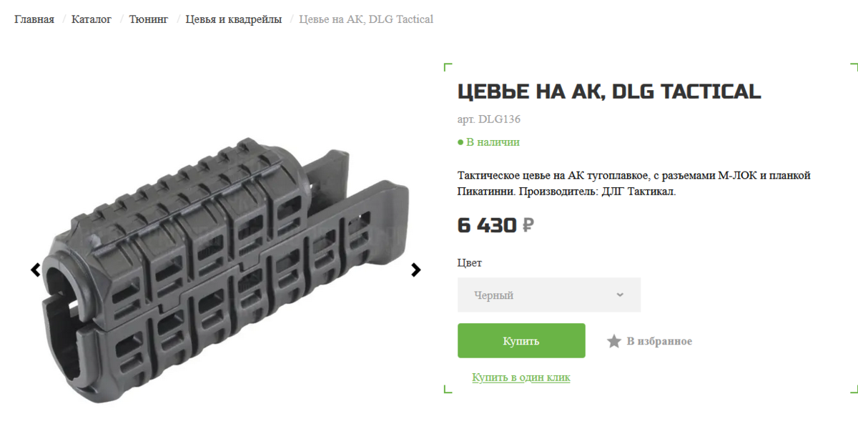Viewport: 858px width, 444px height.
Task: Click Купить в один клик link
Action: coord(521,378)
